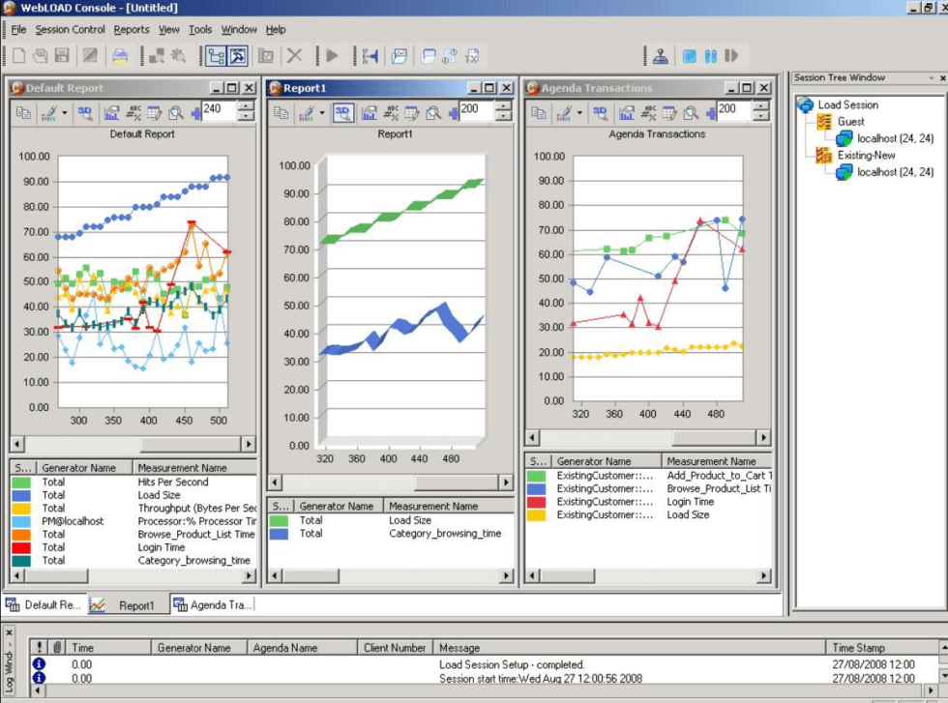Open chart style dropdown in Agenda Transactions

(x=579, y=113)
